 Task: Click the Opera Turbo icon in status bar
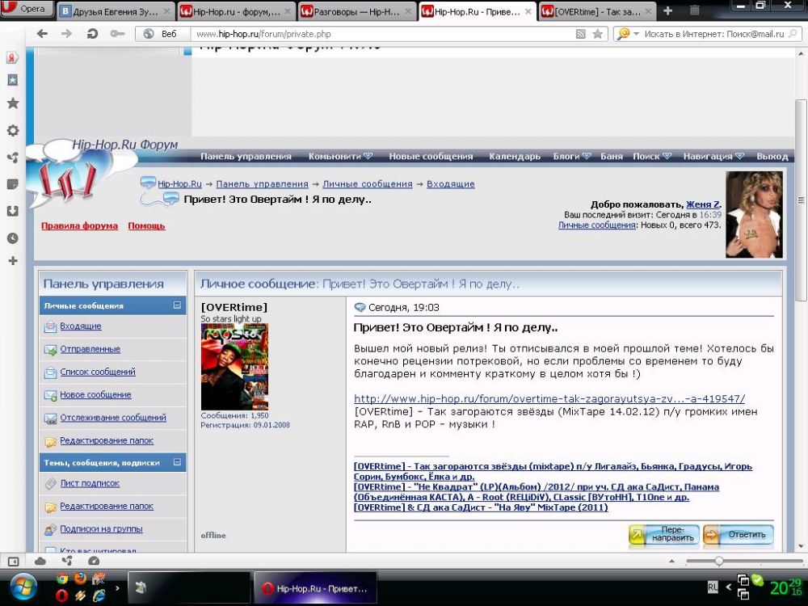point(93,562)
